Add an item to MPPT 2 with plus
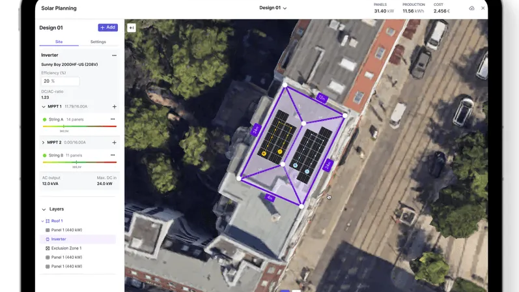This screenshot has height=292, width=519. click(115, 142)
